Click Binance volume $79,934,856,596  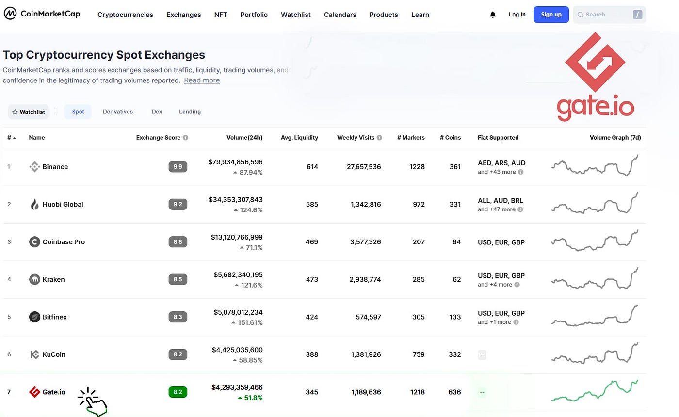(235, 162)
